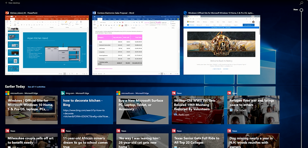Viewport: 308px width, 148px height.
Task: Click the USA TODAY source icon on Refugee card
Action: 231,110
